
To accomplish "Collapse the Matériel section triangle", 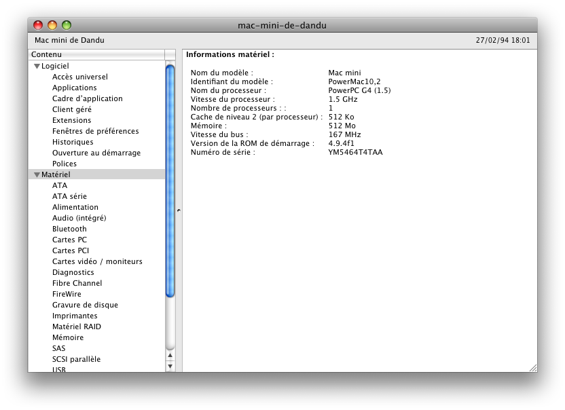I will (37, 174).
